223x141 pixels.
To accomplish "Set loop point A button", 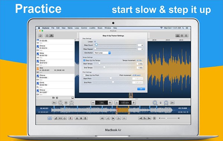I will [x=77, y=118].
